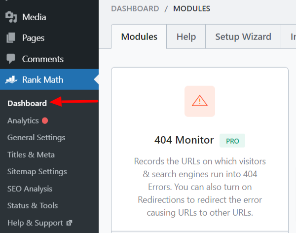Click the red Analytics notification dot

tap(45, 120)
